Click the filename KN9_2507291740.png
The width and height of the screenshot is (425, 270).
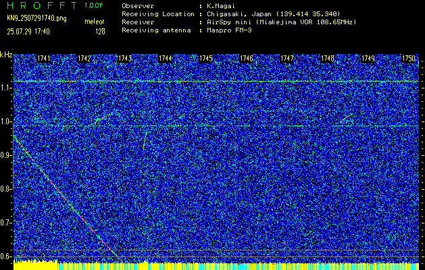(x=36, y=18)
